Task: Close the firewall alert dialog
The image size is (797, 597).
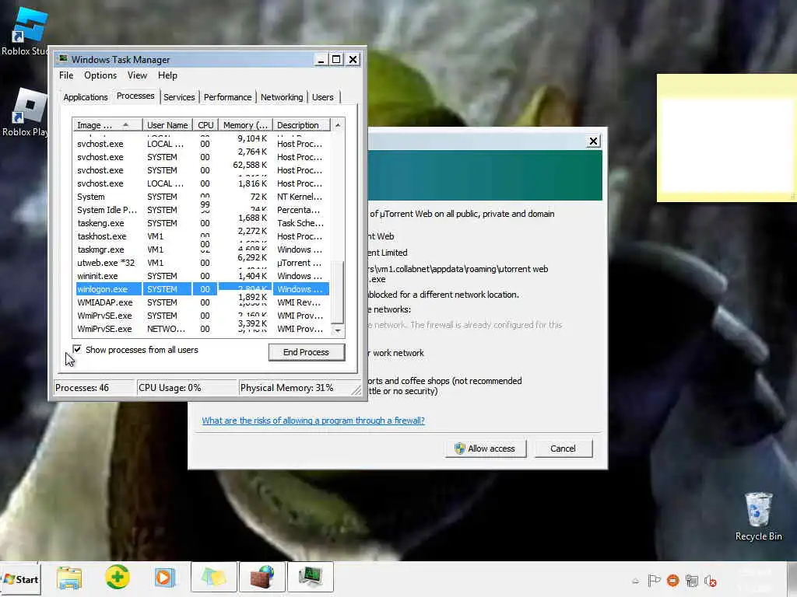Action: (x=593, y=141)
